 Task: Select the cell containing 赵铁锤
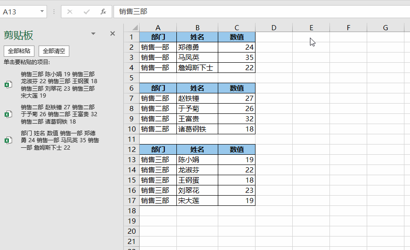point(197,99)
